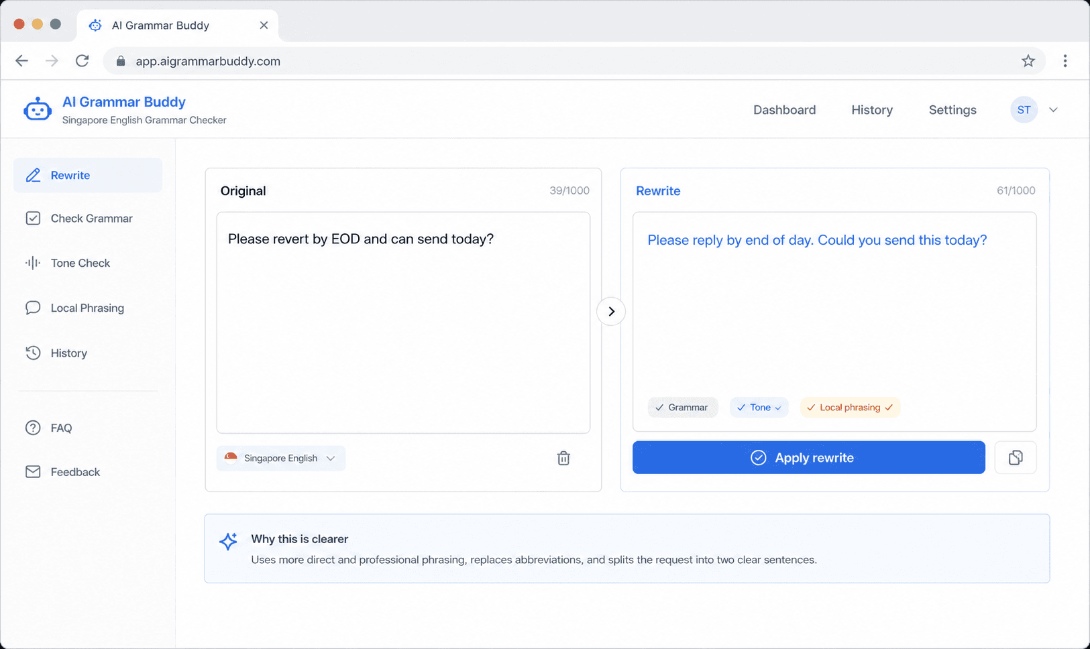This screenshot has height=649, width=1090.
Task: Expand the Tone chip dropdown
Action: point(759,407)
